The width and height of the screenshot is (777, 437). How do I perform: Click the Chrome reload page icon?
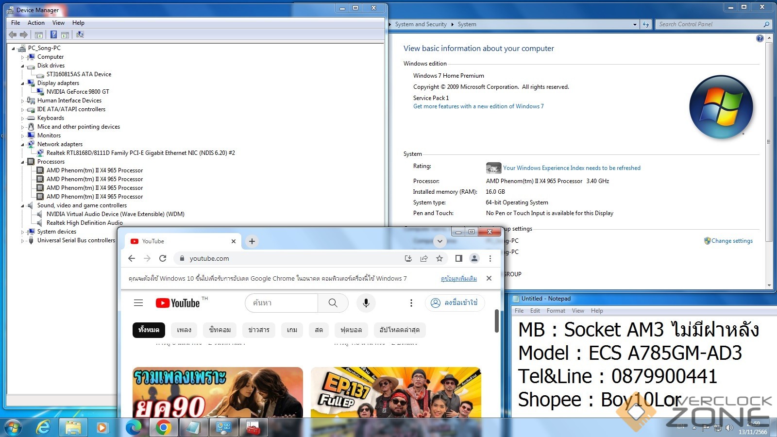point(163,258)
